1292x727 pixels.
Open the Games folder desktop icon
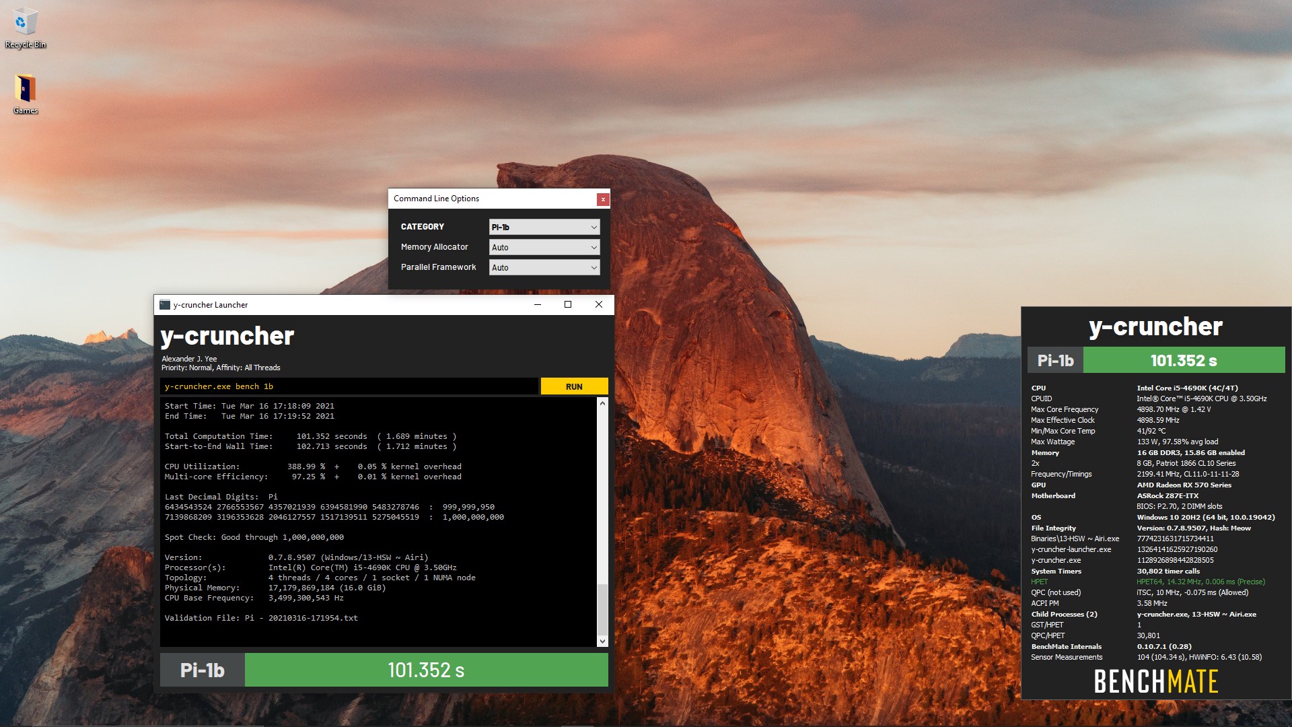pyautogui.click(x=25, y=94)
